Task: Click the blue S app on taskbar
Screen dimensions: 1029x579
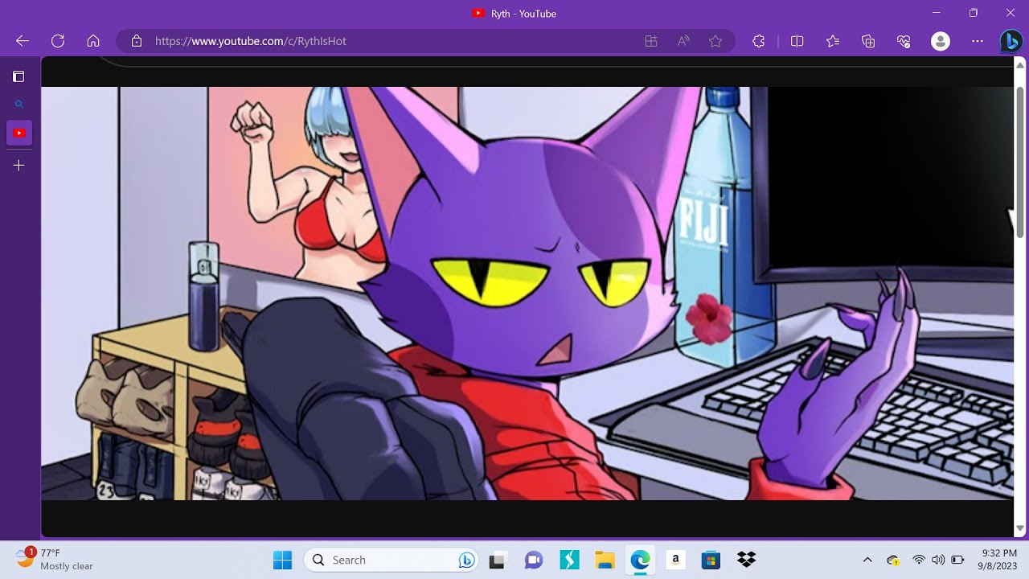Action: (x=569, y=560)
